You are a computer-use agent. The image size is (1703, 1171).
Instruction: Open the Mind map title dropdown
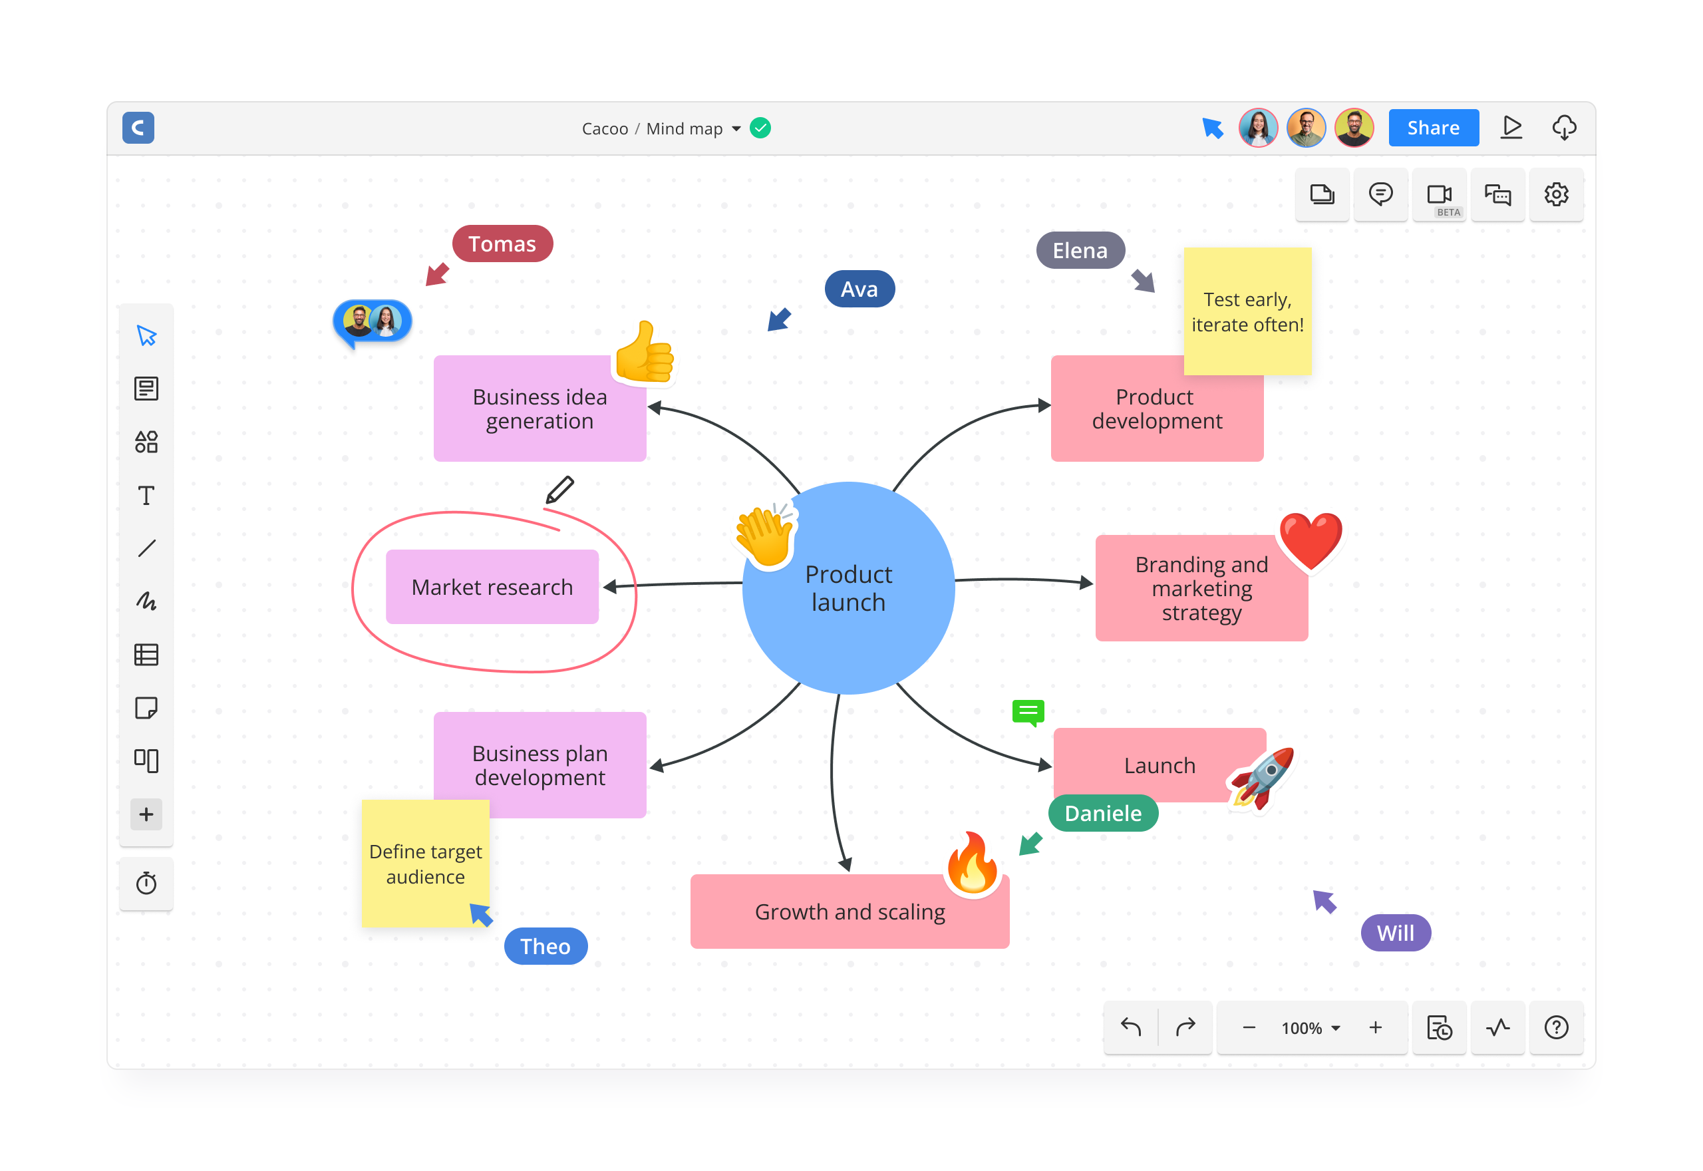coord(736,129)
